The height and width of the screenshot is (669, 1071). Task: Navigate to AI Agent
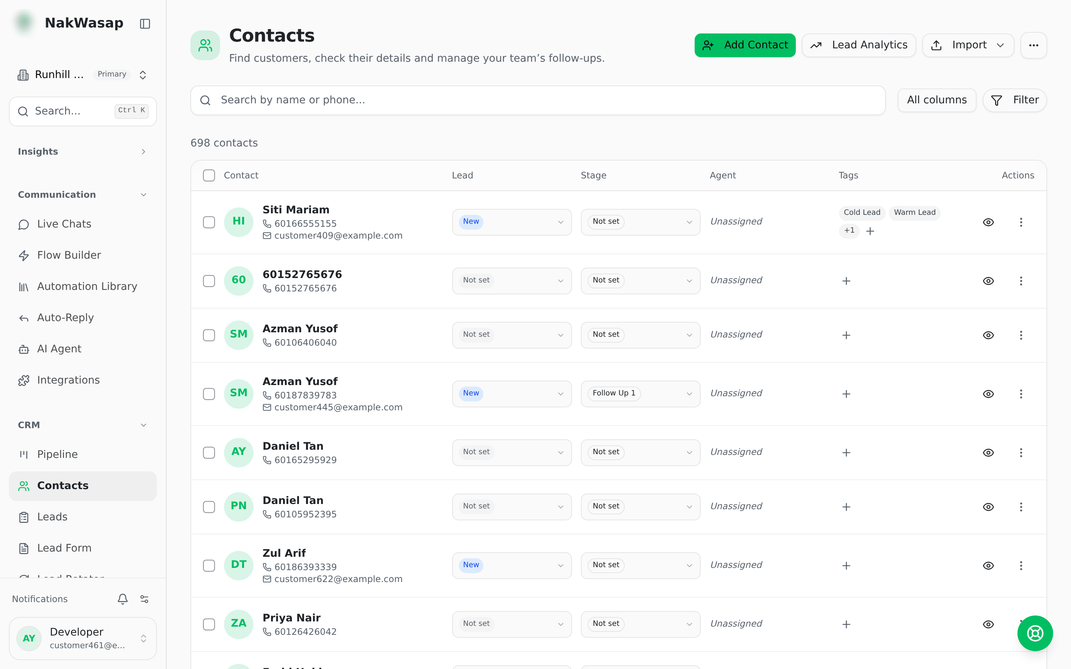[x=83, y=349]
